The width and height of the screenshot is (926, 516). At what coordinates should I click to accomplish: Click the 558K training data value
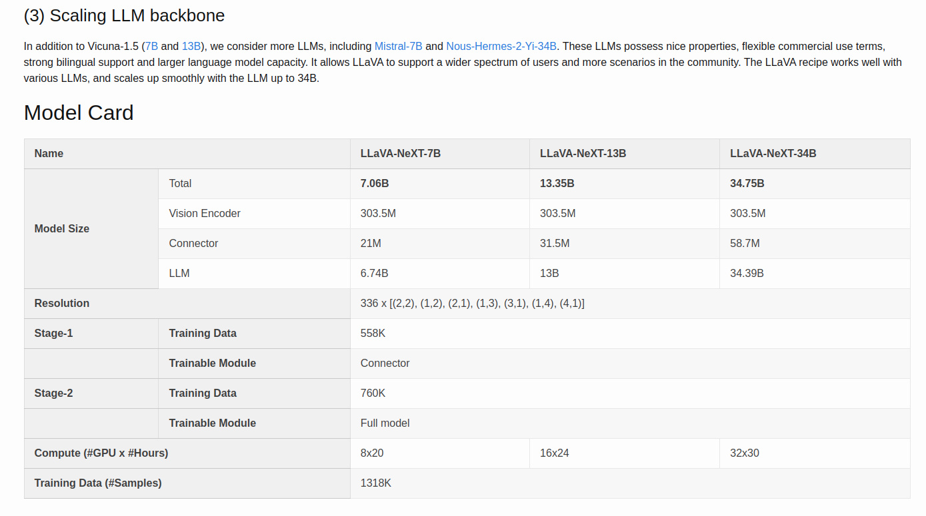373,333
